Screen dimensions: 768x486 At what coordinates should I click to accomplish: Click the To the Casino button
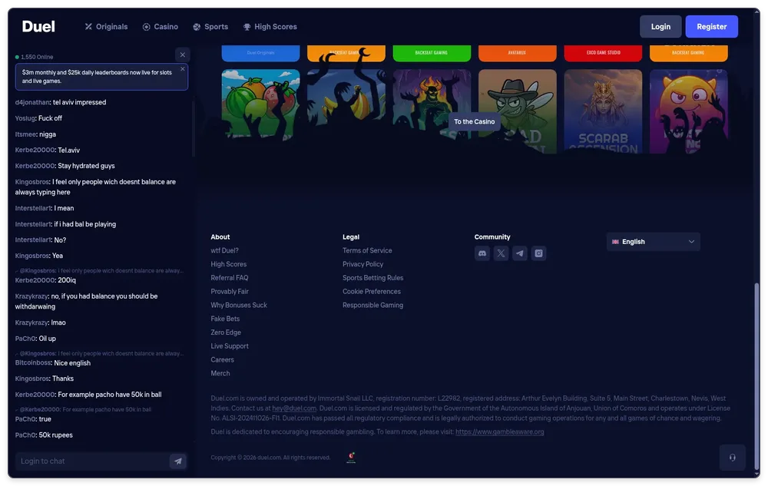pyautogui.click(x=474, y=122)
